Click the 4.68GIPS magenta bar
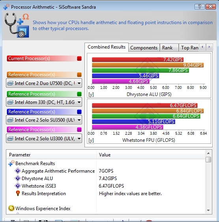This screenshot has width=219, height=222. tap(121, 81)
